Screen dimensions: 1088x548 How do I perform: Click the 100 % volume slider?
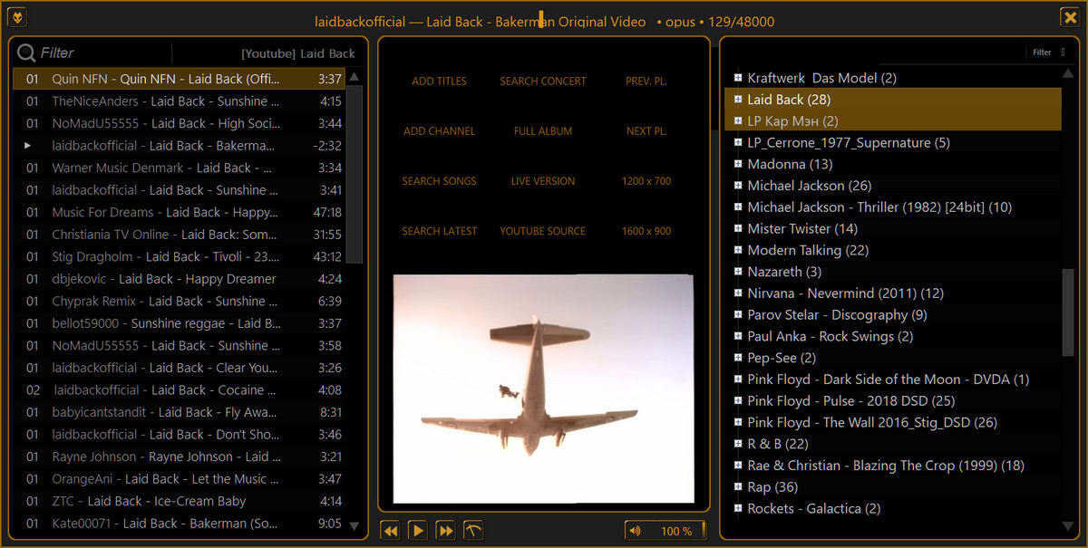665,531
